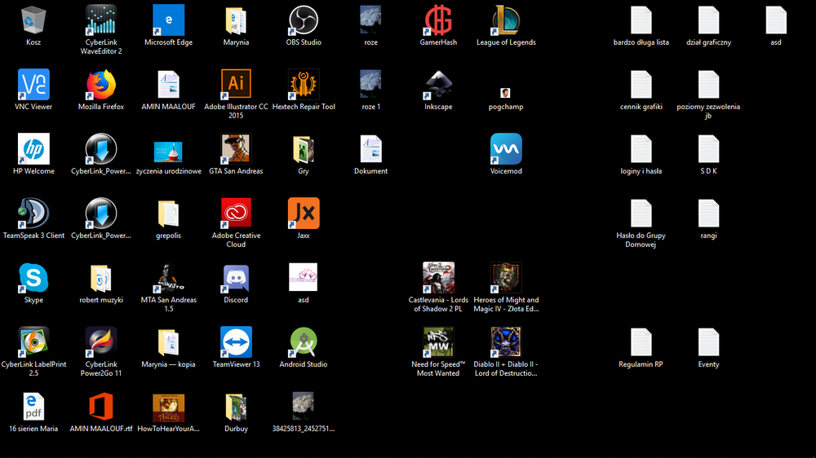The height and width of the screenshot is (458, 816).
Task: Open VNC Viewer
Action: point(33,85)
